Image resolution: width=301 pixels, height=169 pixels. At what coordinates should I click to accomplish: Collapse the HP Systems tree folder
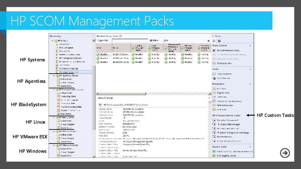click(x=52, y=41)
